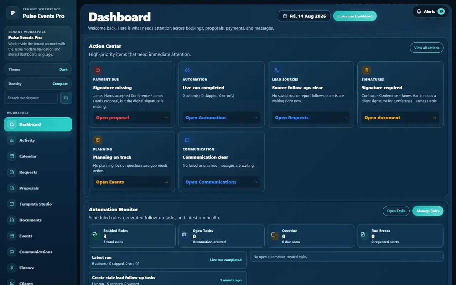Toggle the Density setting from Compact
The width and height of the screenshot is (456, 285).
coord(38,84)
